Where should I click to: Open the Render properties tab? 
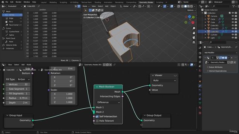pos(200,53)
